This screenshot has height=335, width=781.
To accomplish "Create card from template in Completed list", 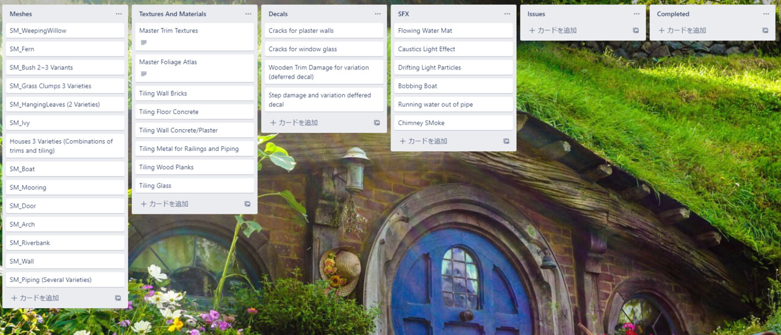I will (x=765, y=30).
